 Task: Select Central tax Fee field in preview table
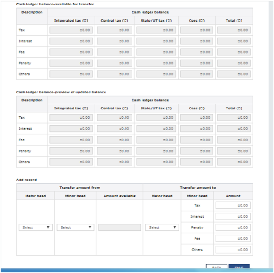pos(113,140)
